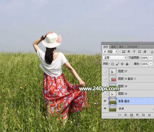Viewport: 154px width, 132px height.
Task: Open the fx layer style menu
Action: click(x=126, y=115)
